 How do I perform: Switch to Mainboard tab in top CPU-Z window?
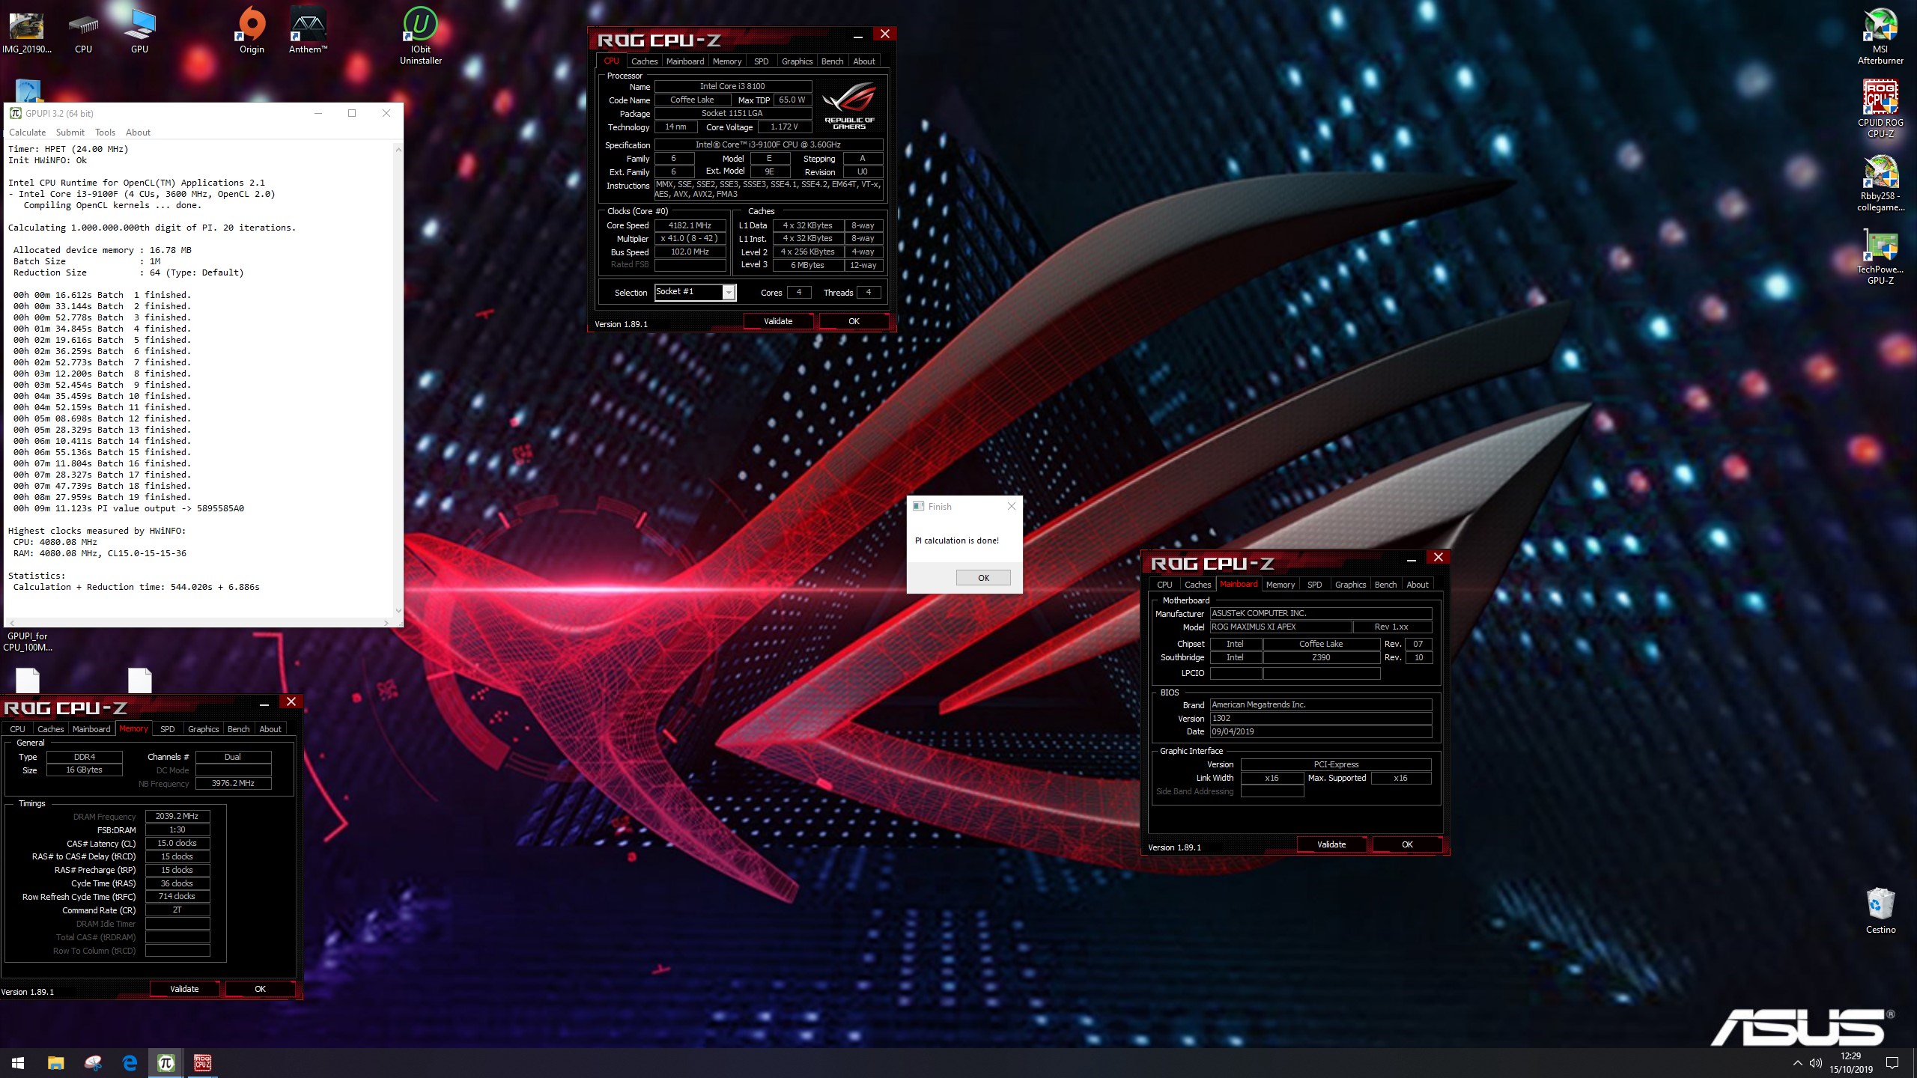pyautogui.click(x=685, y=61)
